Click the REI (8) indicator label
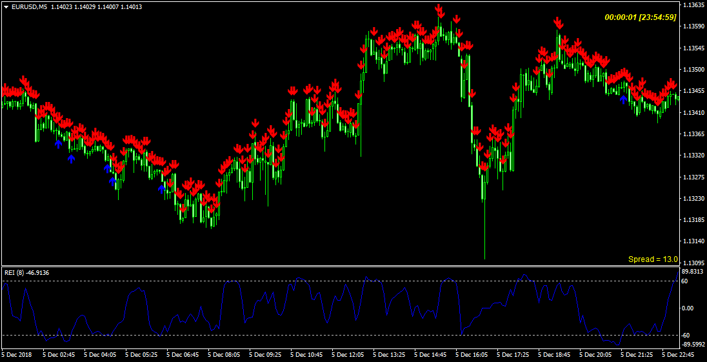Screen dimensions: 707x362 [15, 272]
